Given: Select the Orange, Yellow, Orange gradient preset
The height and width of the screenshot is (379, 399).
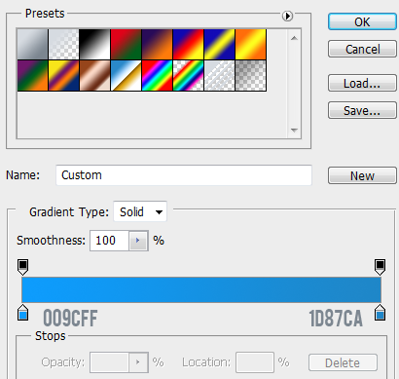Looking at the screenshot, I should pyautogui.click(x=251, y=44).
